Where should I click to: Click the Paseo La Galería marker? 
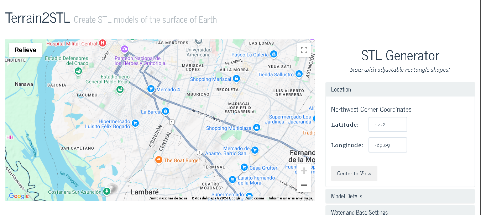273,54
